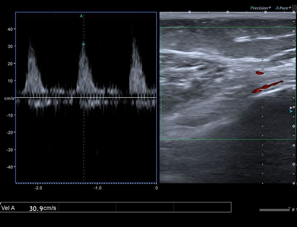Click the cyan plus caliper on waveform peak

pyautogui.click(x=84, y=44)
